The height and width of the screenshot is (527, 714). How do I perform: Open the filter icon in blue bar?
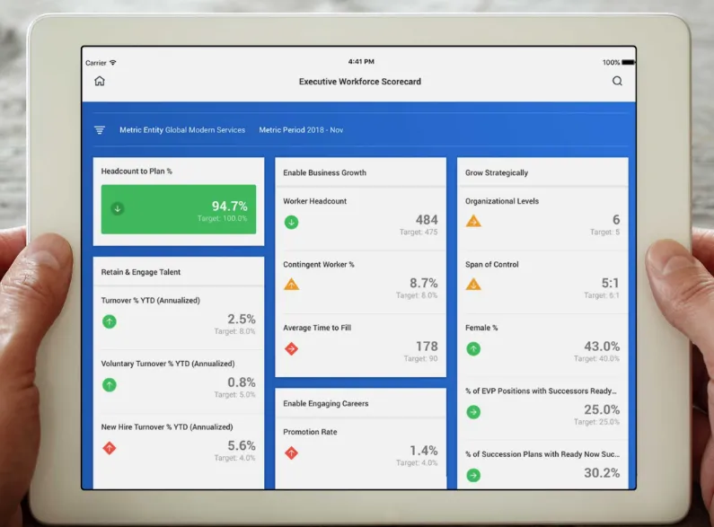pyautogui.click(x=100, y=130)
